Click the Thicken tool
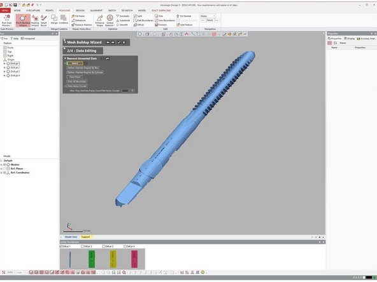This screenshot has height=282, width=377. pyautogui.click(x=161, y=25)
